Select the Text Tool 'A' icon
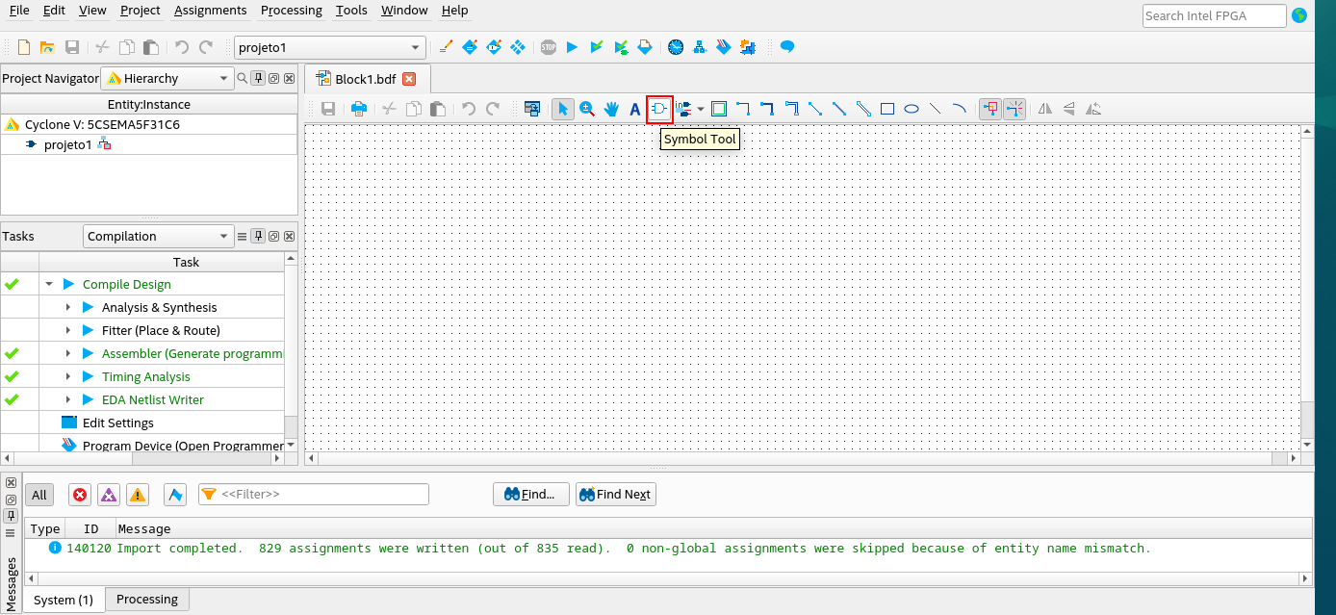The height and width of the screenshot is (615, 1336). (635, 109)
